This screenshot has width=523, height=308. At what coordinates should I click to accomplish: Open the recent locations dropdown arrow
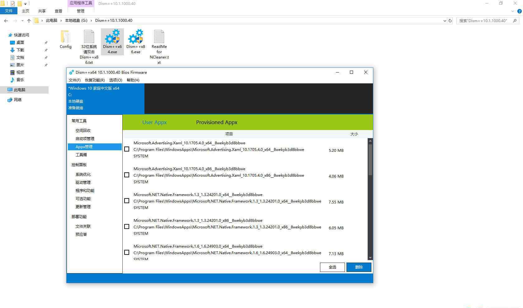pos(22,21)
